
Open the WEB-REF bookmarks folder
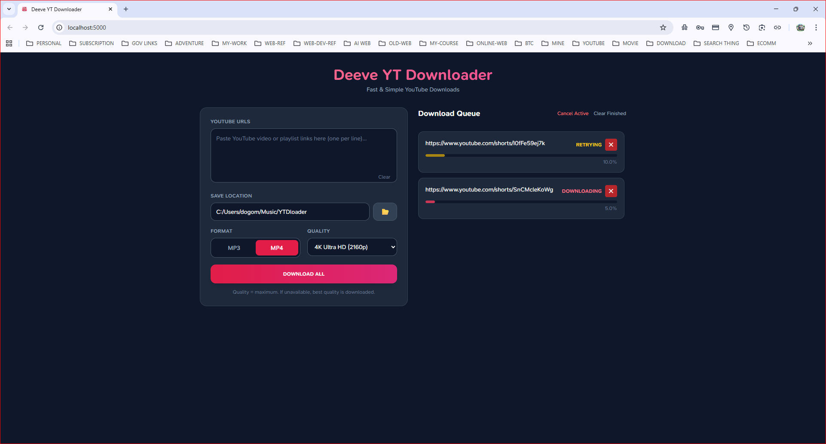click(x=270, y=43)
